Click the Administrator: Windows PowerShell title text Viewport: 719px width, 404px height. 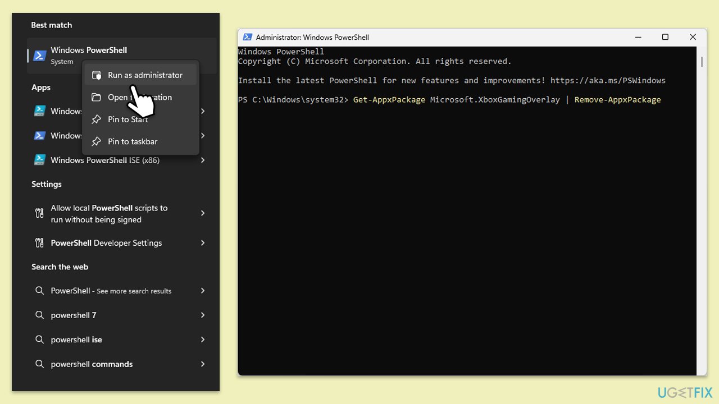coord(312,37)
